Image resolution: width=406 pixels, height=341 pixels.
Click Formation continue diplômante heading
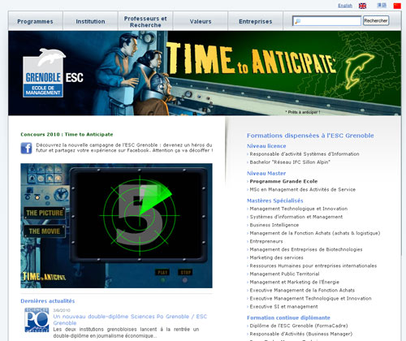coord(288,317)
